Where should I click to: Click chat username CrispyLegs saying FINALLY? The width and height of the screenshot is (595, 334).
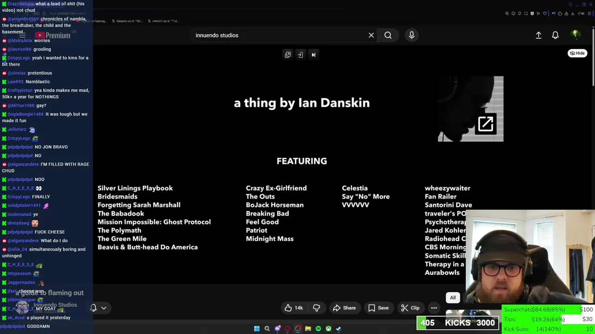tap(19, 197)
